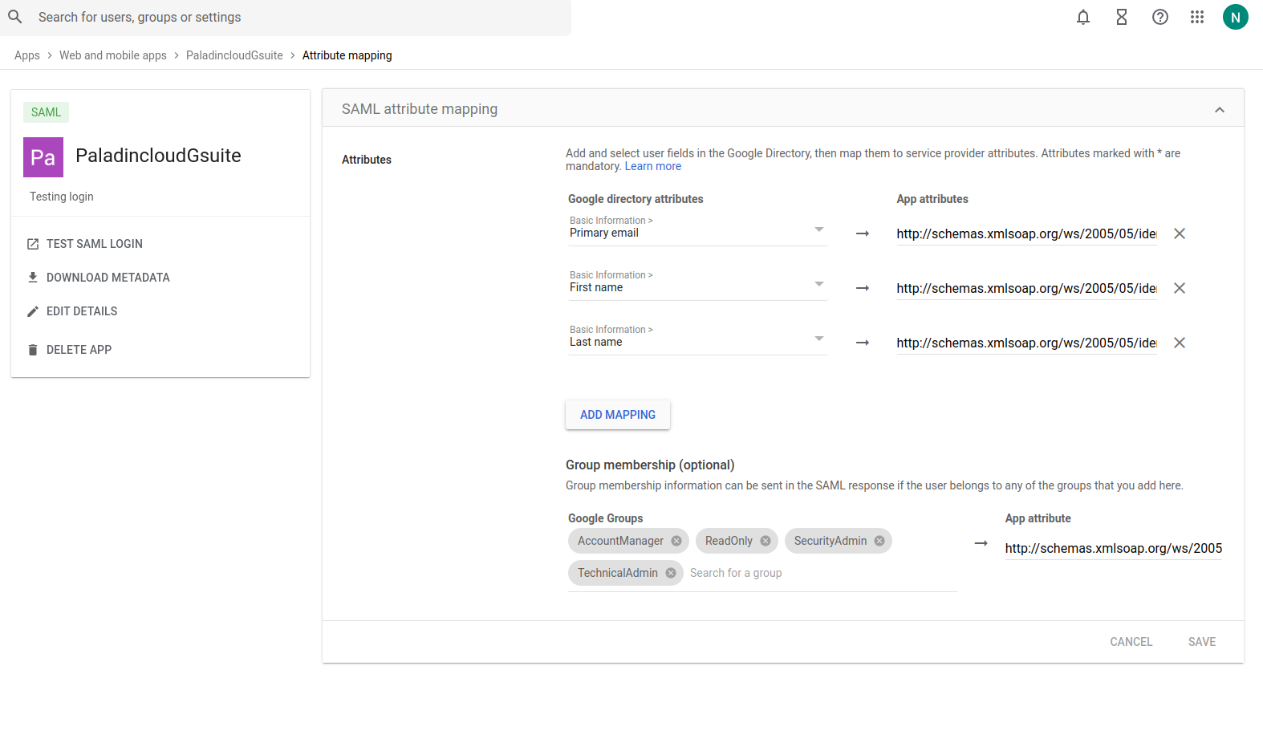Click the Testing login description
Image resolution: width=1263 pixels, height=751 pixels.
click(62, 197)
